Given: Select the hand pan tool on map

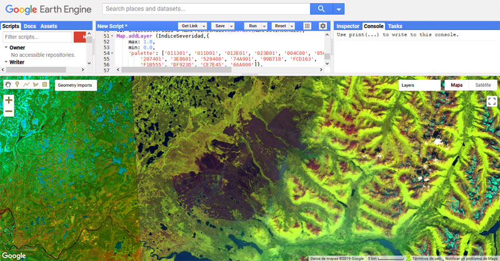Looking at the screenshot, I should pyautogui.click(x=8, y=84).
